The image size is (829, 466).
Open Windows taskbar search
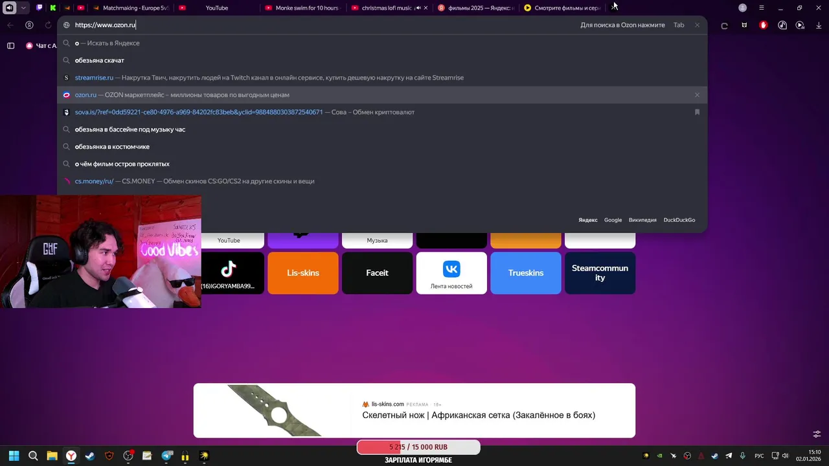[x=33, y=456]
